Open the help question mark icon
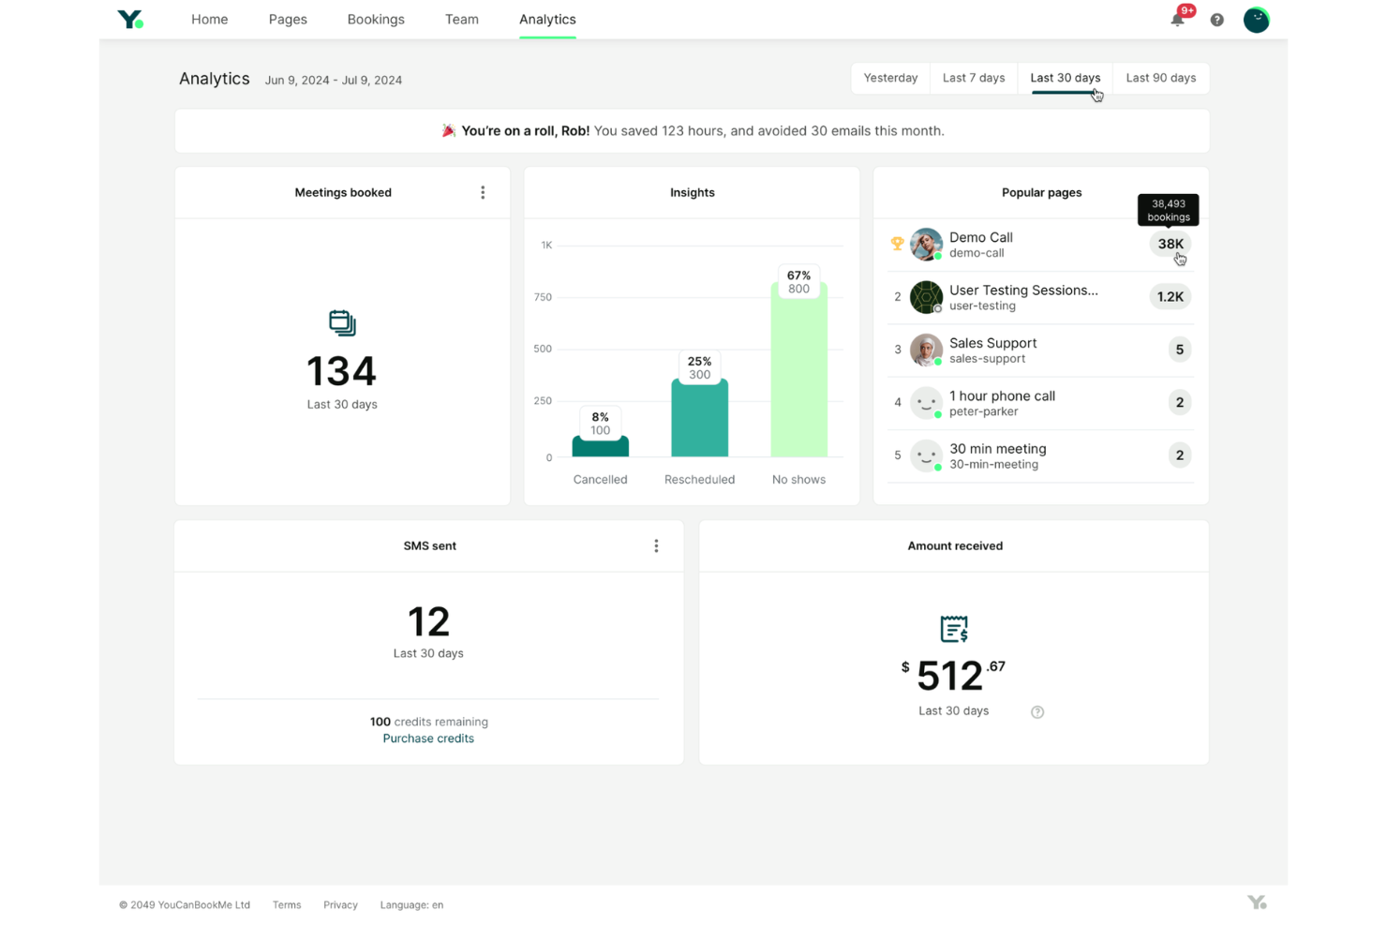 (1216, 19)
